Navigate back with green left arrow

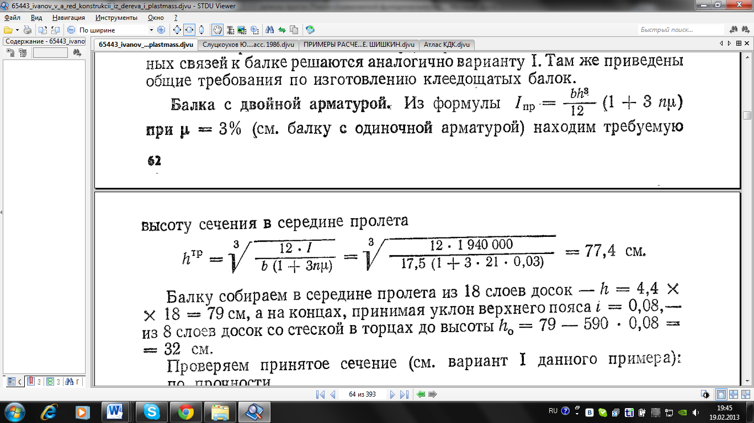(421, 394)
